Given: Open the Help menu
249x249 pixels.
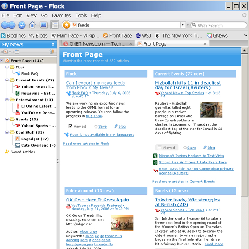Looking at the screenshot, I should click(96, 15).
